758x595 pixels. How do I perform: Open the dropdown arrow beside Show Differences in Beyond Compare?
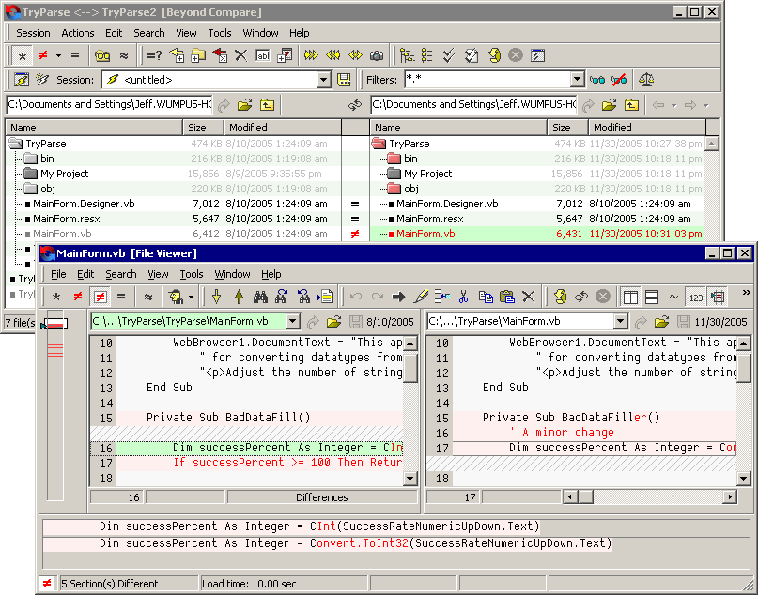[58, 55]
